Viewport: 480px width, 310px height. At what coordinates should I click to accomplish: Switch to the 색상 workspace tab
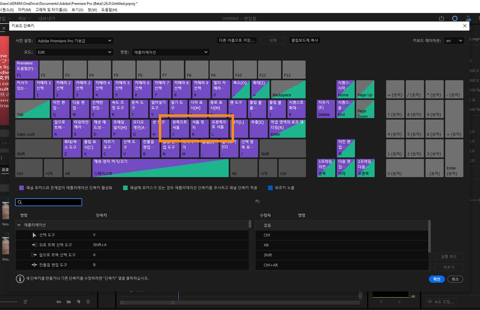click(x=22, y=18)
